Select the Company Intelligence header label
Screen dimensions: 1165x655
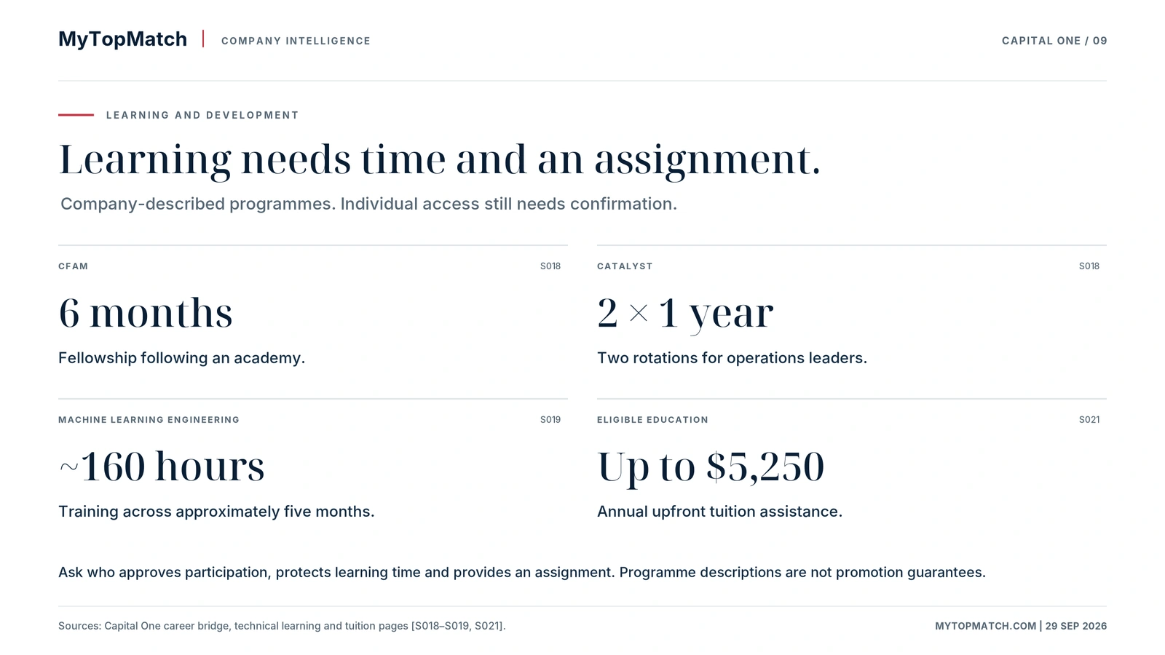click(x=296, y=41)
